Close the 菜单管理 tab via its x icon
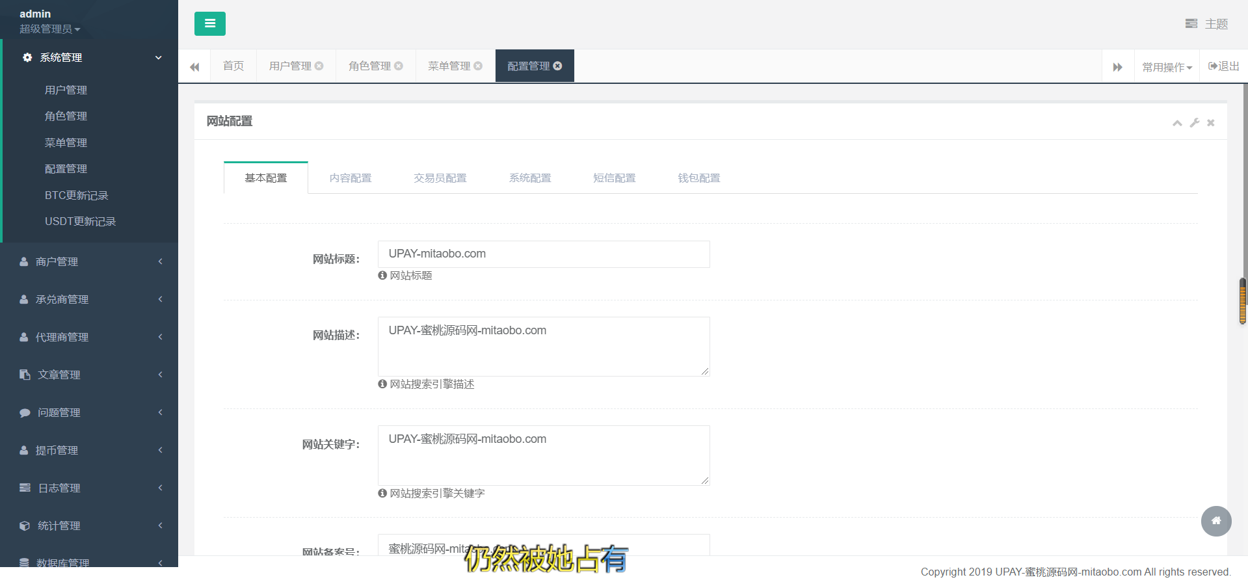This screenshot has height=584, width=1248. coord(478,66)
